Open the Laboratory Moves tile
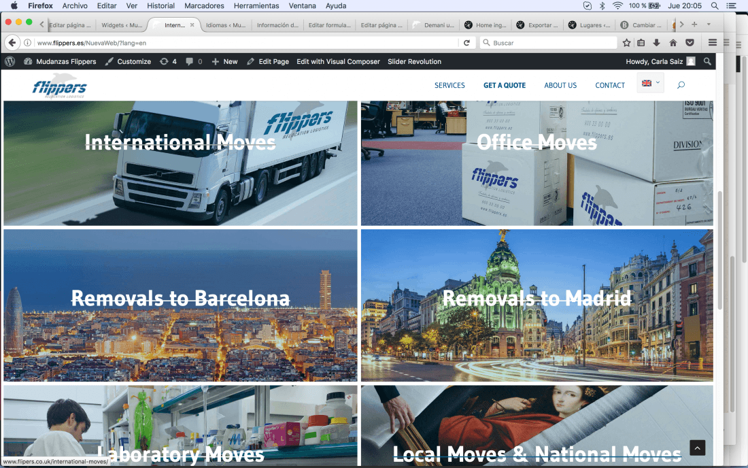This screenshot has height=468, width=748. pos(180,426)
